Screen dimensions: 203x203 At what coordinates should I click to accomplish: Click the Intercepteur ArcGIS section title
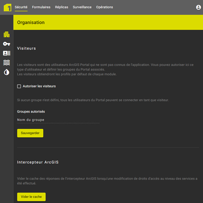click(x=38, y=162)
